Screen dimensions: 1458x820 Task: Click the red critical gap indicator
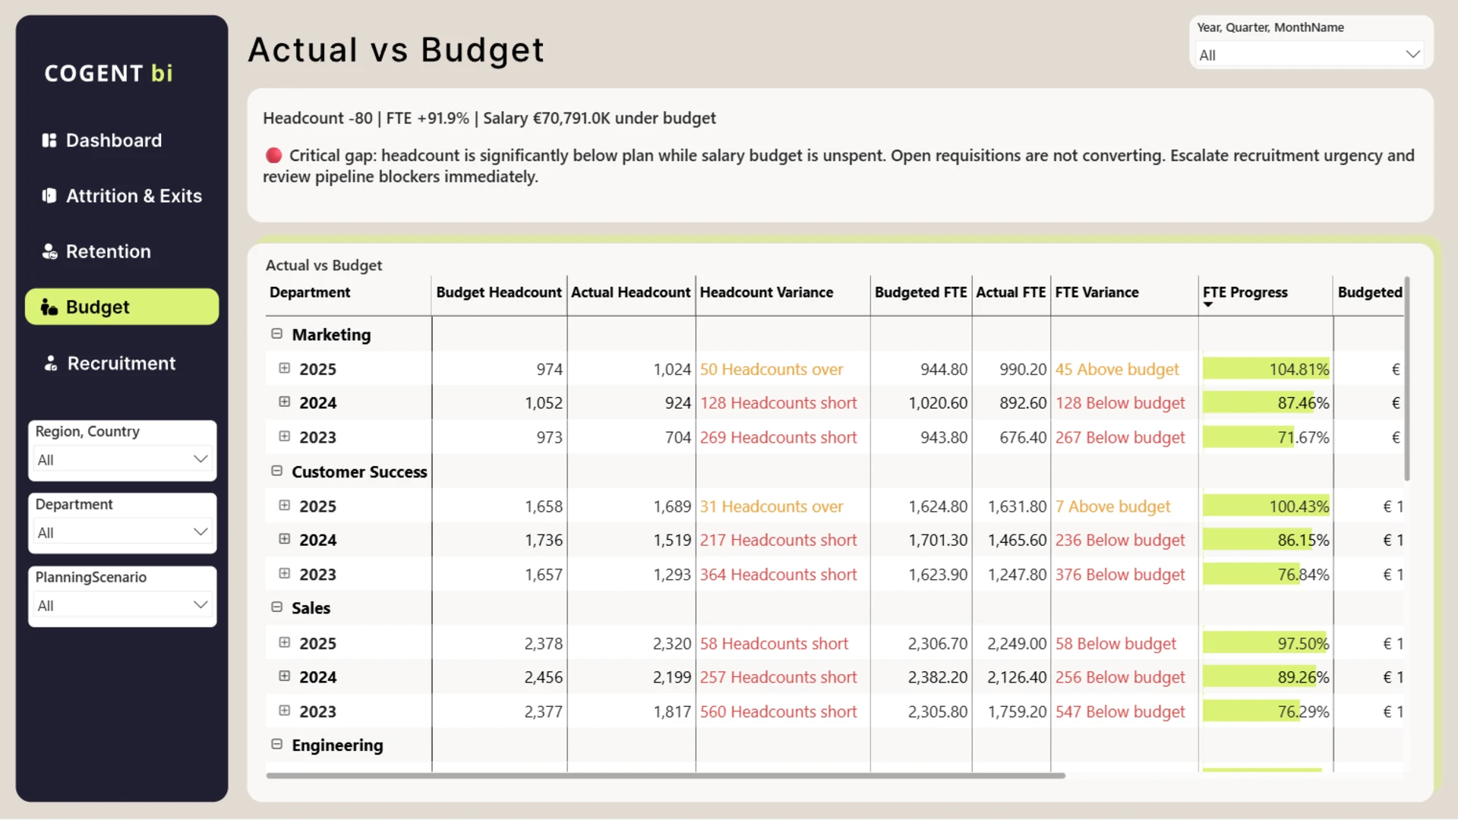click(273, 156)
